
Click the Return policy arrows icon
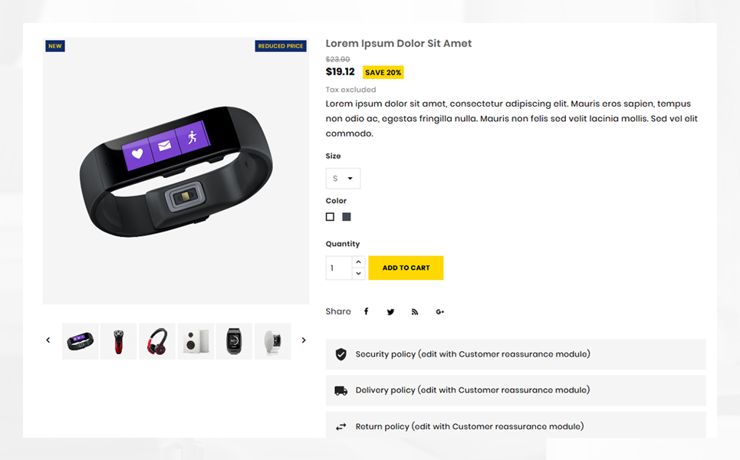coord(340,427)
